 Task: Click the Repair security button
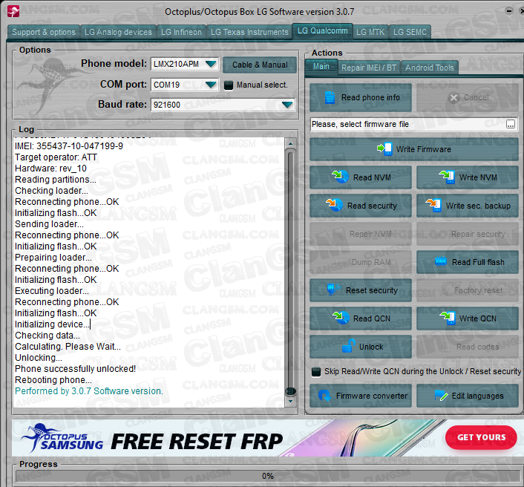point(468,234)
